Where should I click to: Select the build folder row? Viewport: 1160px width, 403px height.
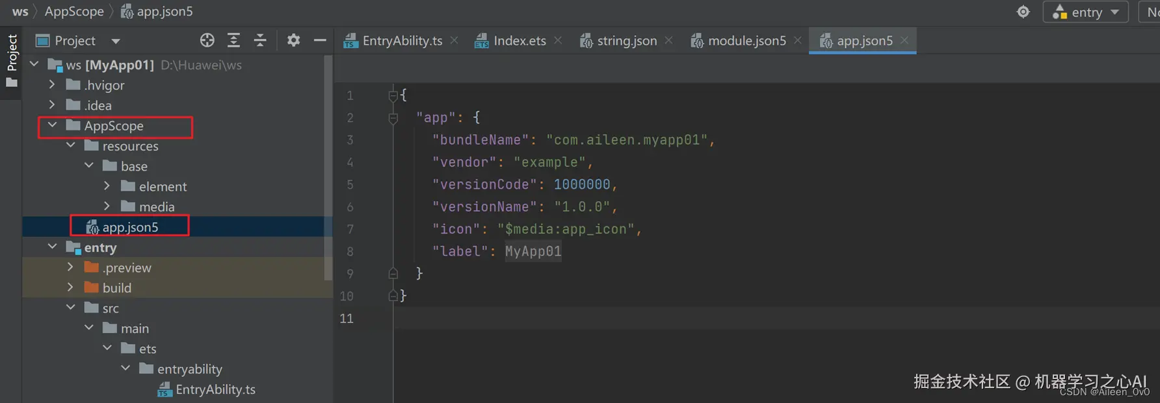click(x=177, y=287)
